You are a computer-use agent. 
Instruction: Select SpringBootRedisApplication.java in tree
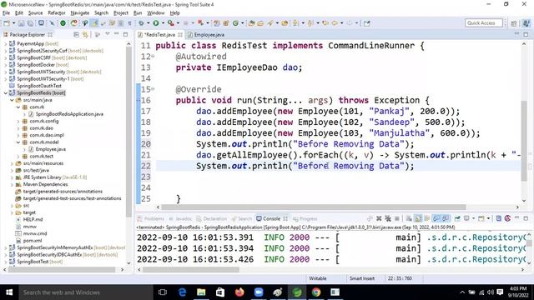point(69,114)
